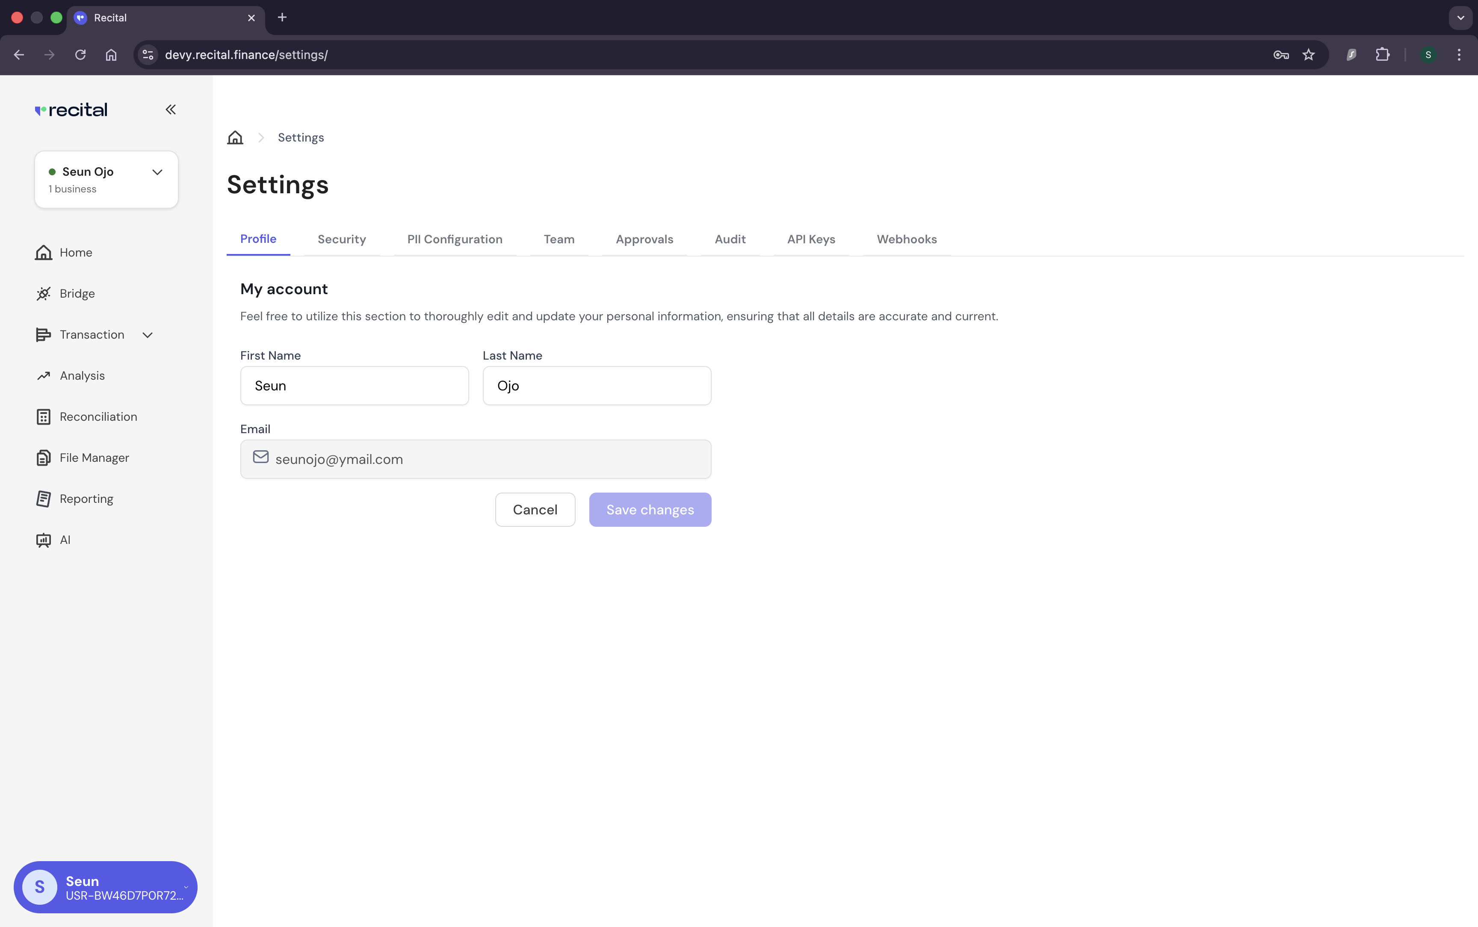
Task: Open Reconciliation from the sidebar
Action: coord(98,417)
